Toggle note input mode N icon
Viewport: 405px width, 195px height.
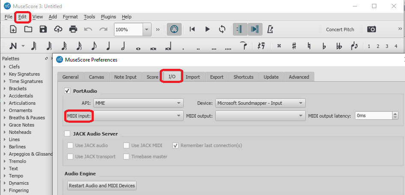pos(13,46)
